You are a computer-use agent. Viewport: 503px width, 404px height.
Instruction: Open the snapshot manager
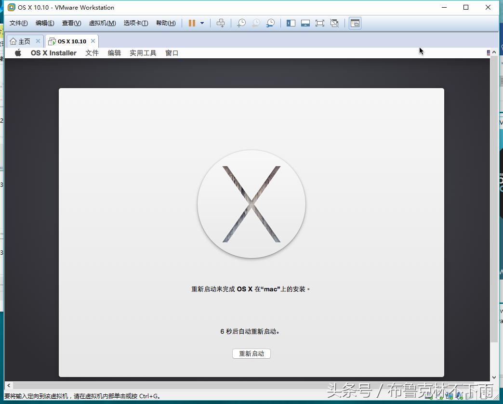pos(271,23)
